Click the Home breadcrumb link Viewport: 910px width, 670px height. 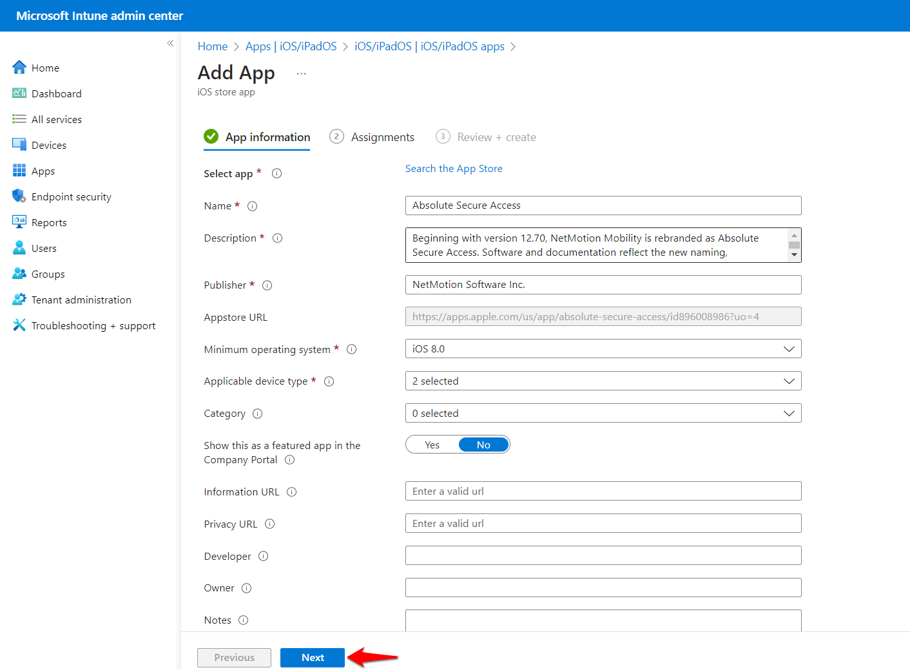coord(213,46)
